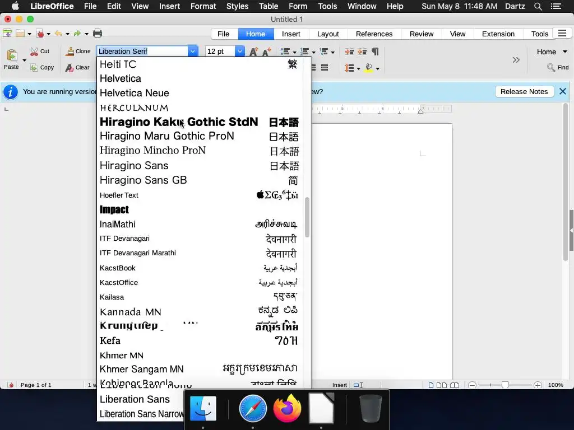Toggle the selection mode icon in status bar
574x430 pixels.
[x=358, y=385]
